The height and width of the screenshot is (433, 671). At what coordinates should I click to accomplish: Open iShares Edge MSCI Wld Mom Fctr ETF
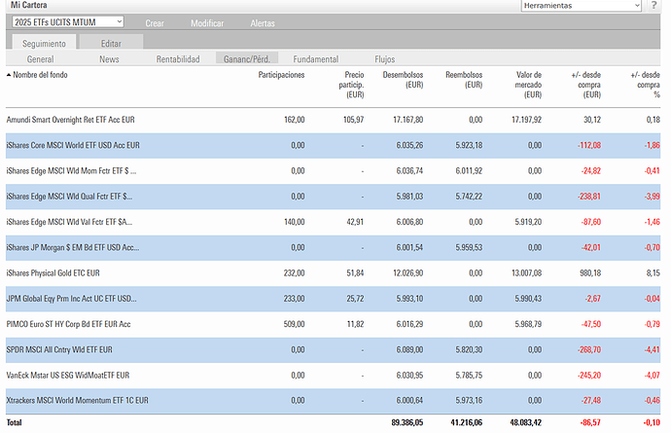tap(71, 170)
